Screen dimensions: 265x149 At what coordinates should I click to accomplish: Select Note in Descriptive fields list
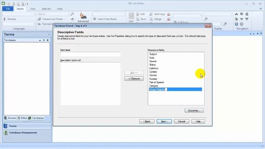coord(152,58)
